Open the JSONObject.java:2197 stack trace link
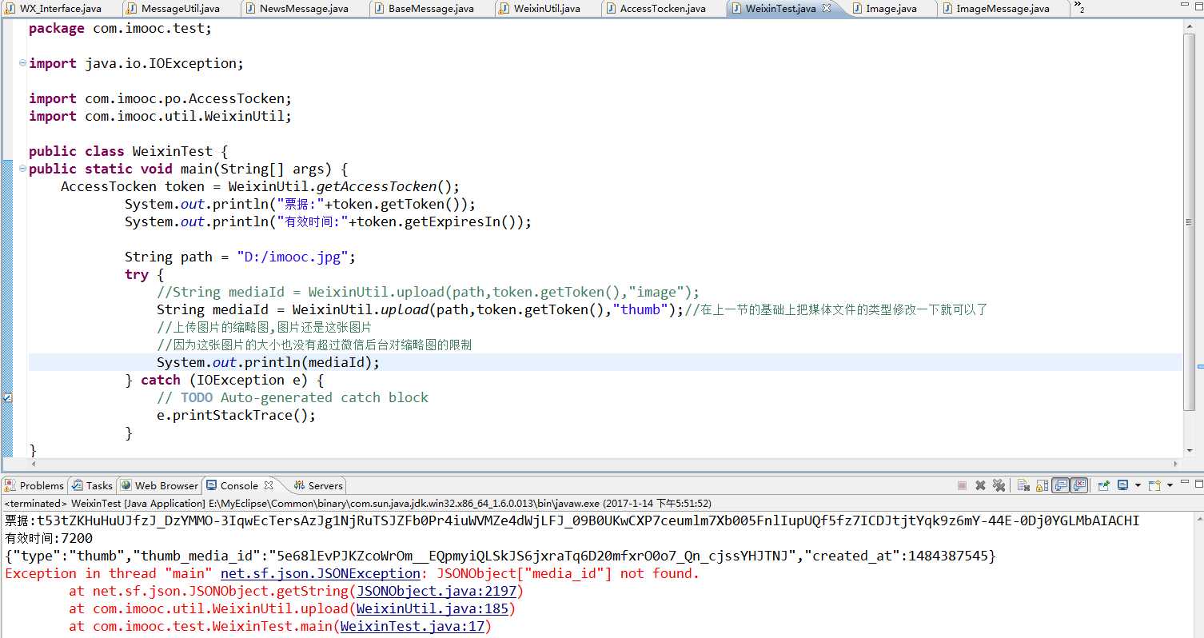The width and height of the screenshot is (1204, 638). point(437,591)
